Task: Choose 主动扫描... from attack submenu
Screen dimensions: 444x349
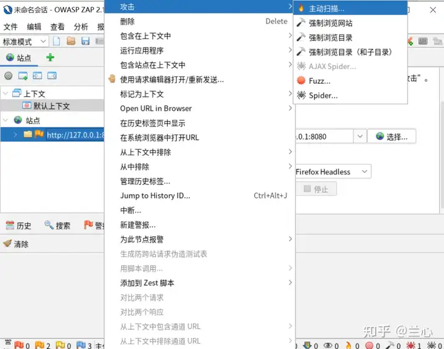Action: pyautogui.click(x=350, y=9)
